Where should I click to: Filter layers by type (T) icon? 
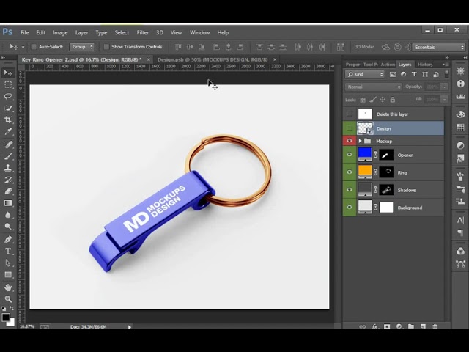click(414, 74)
